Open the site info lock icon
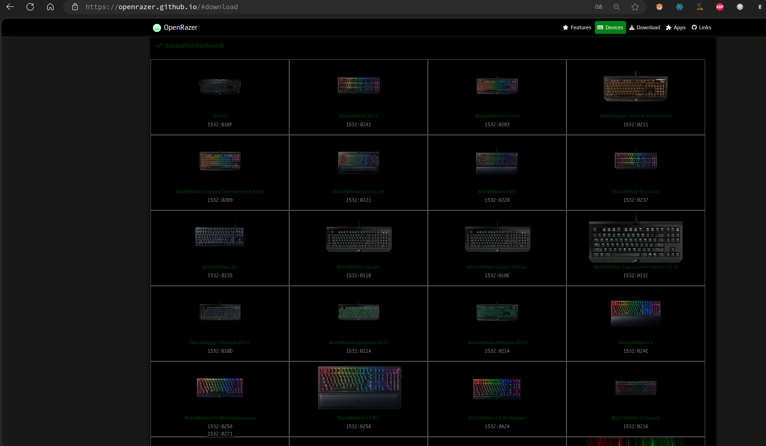The width and height of the screenshot is (766, 446). [75, 7]
